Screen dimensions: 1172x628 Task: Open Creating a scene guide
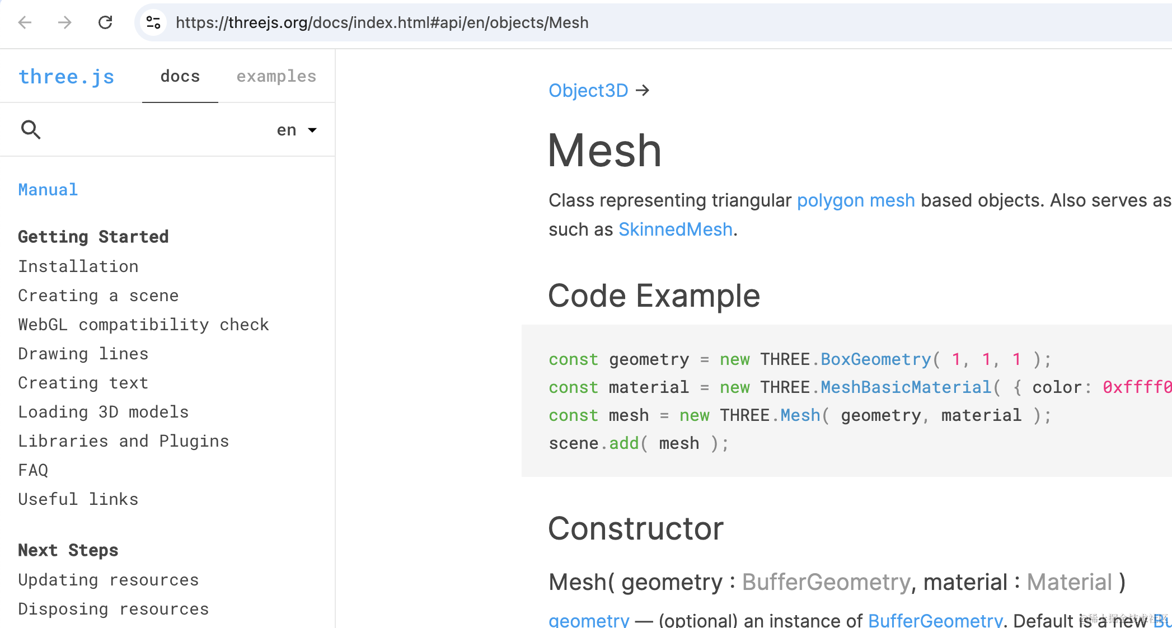[x=99, y=296]
